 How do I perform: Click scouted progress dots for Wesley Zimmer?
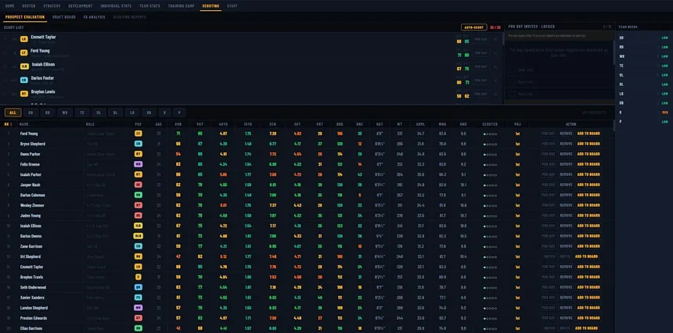coord(490,206)
